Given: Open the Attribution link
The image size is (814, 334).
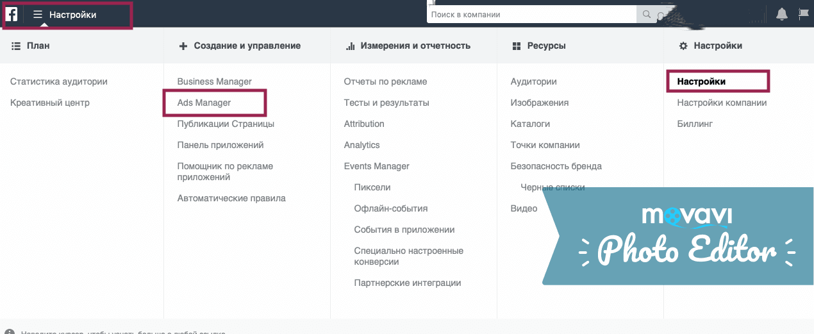Looking at the screenshot, I should pyautogui.click(x=364, y=124).
